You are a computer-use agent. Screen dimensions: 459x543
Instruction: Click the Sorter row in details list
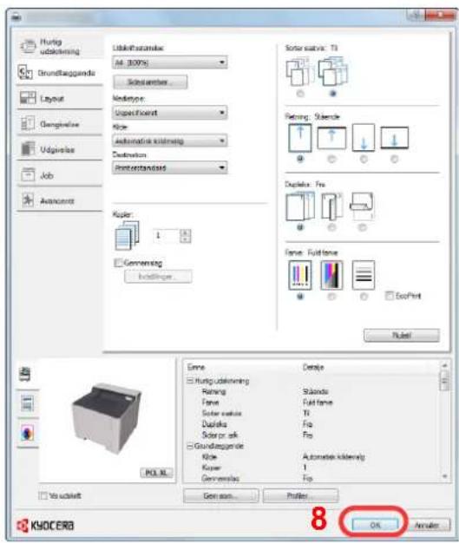pos(311,413)
